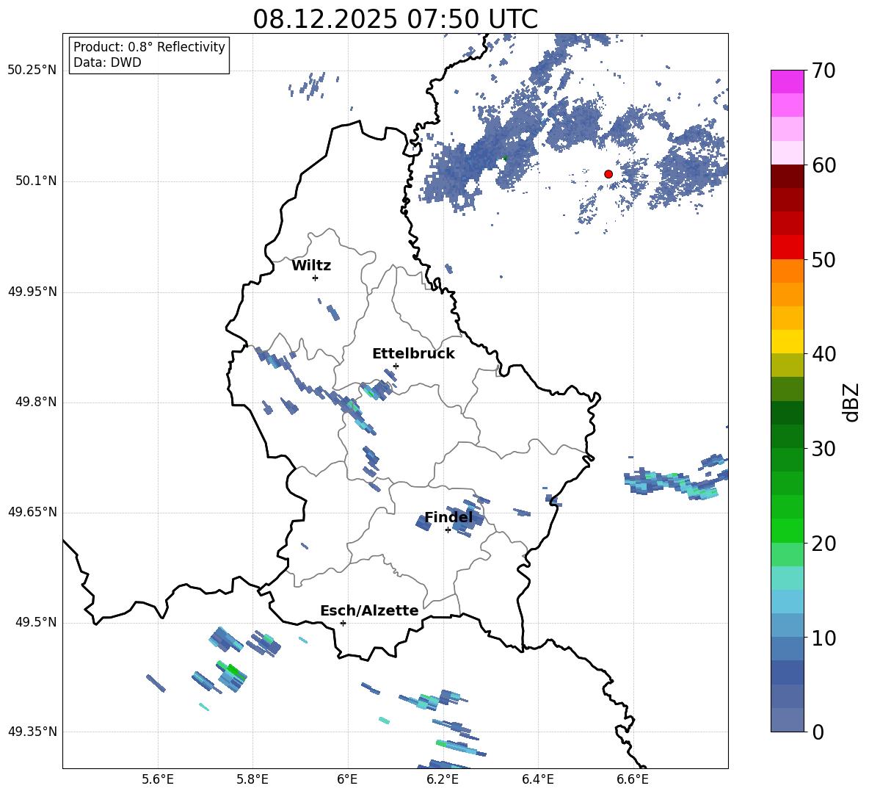The image size is (869, 794).
Task: Click the 5.6°E longitude label
Action: pyautogui.click(x=158, y=779)
